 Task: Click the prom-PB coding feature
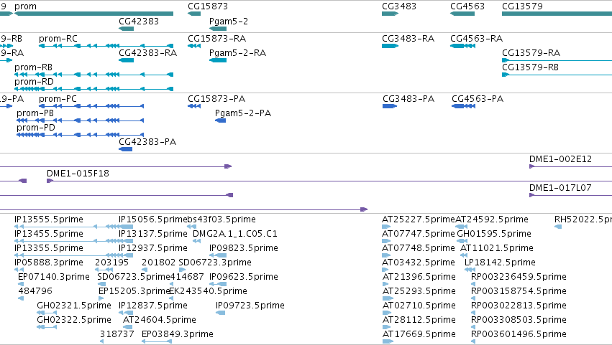80,120
